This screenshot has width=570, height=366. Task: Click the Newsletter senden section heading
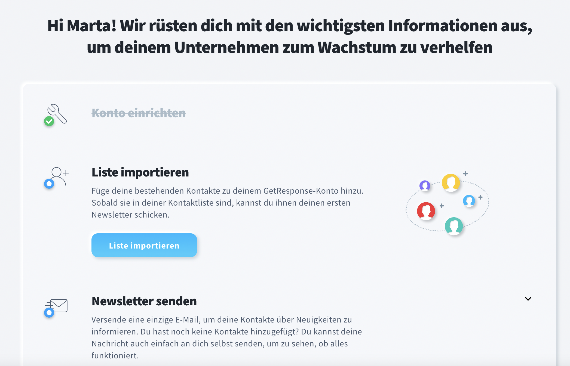[x=144, y=301]
